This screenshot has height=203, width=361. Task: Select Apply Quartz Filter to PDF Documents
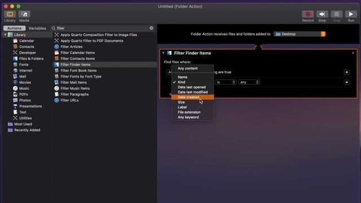coord(91,41)
